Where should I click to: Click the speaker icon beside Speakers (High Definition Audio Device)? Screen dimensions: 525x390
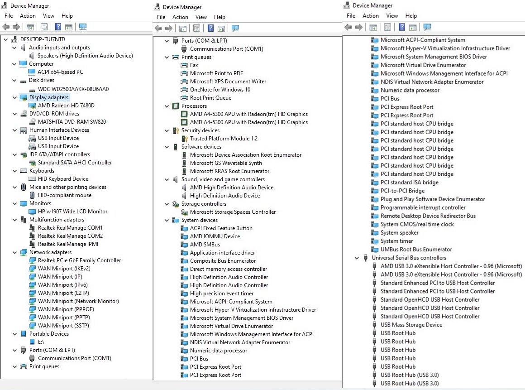tap(32, 56)
